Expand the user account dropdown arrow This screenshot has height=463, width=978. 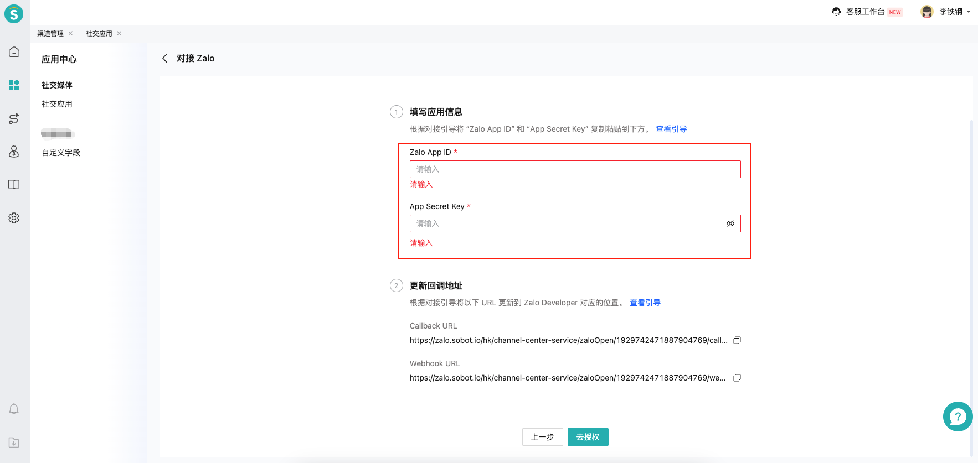(x=969, y=12)
